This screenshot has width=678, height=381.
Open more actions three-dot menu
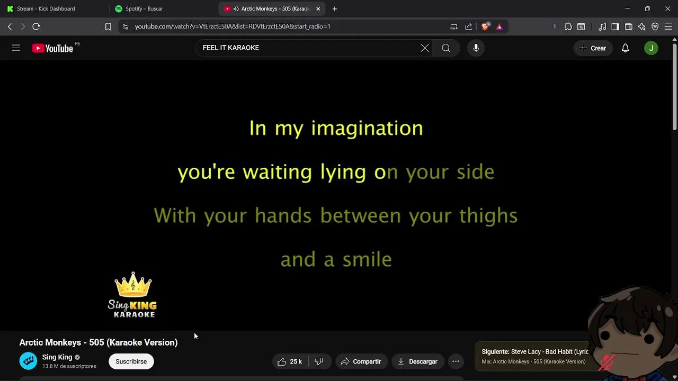pos(456,361)
